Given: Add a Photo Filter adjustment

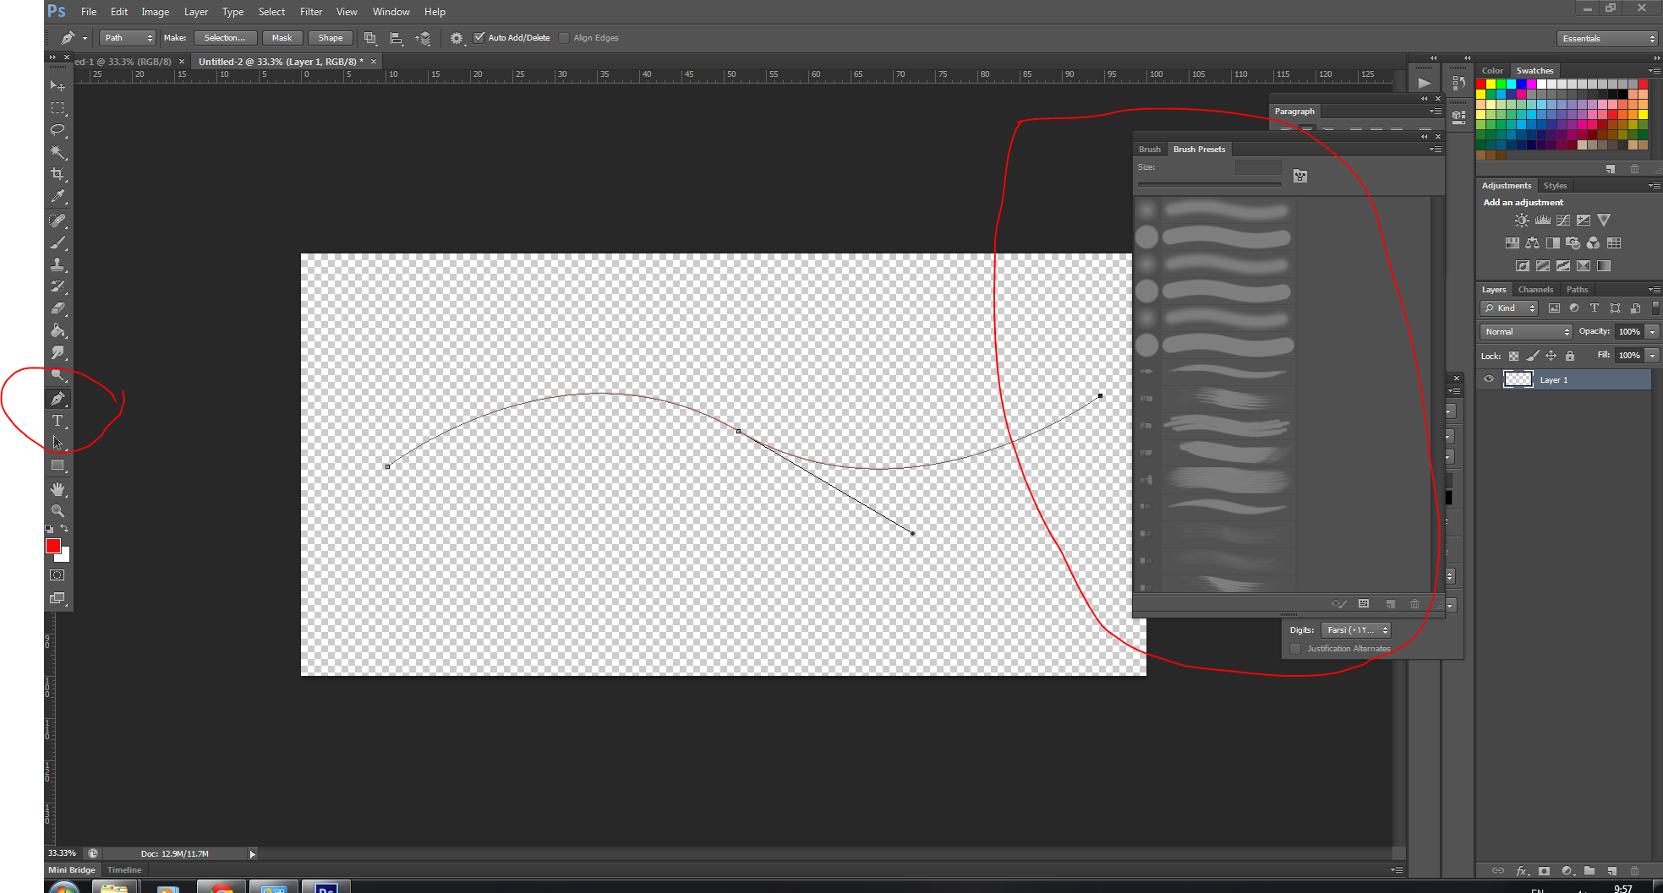Looking at the screenshot, I should [x=1573, y=243].
